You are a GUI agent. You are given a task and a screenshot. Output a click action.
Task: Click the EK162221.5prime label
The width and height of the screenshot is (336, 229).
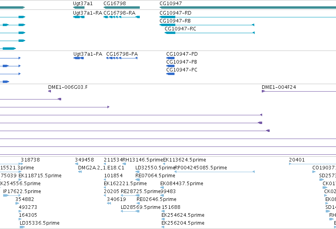click(125, 184)
